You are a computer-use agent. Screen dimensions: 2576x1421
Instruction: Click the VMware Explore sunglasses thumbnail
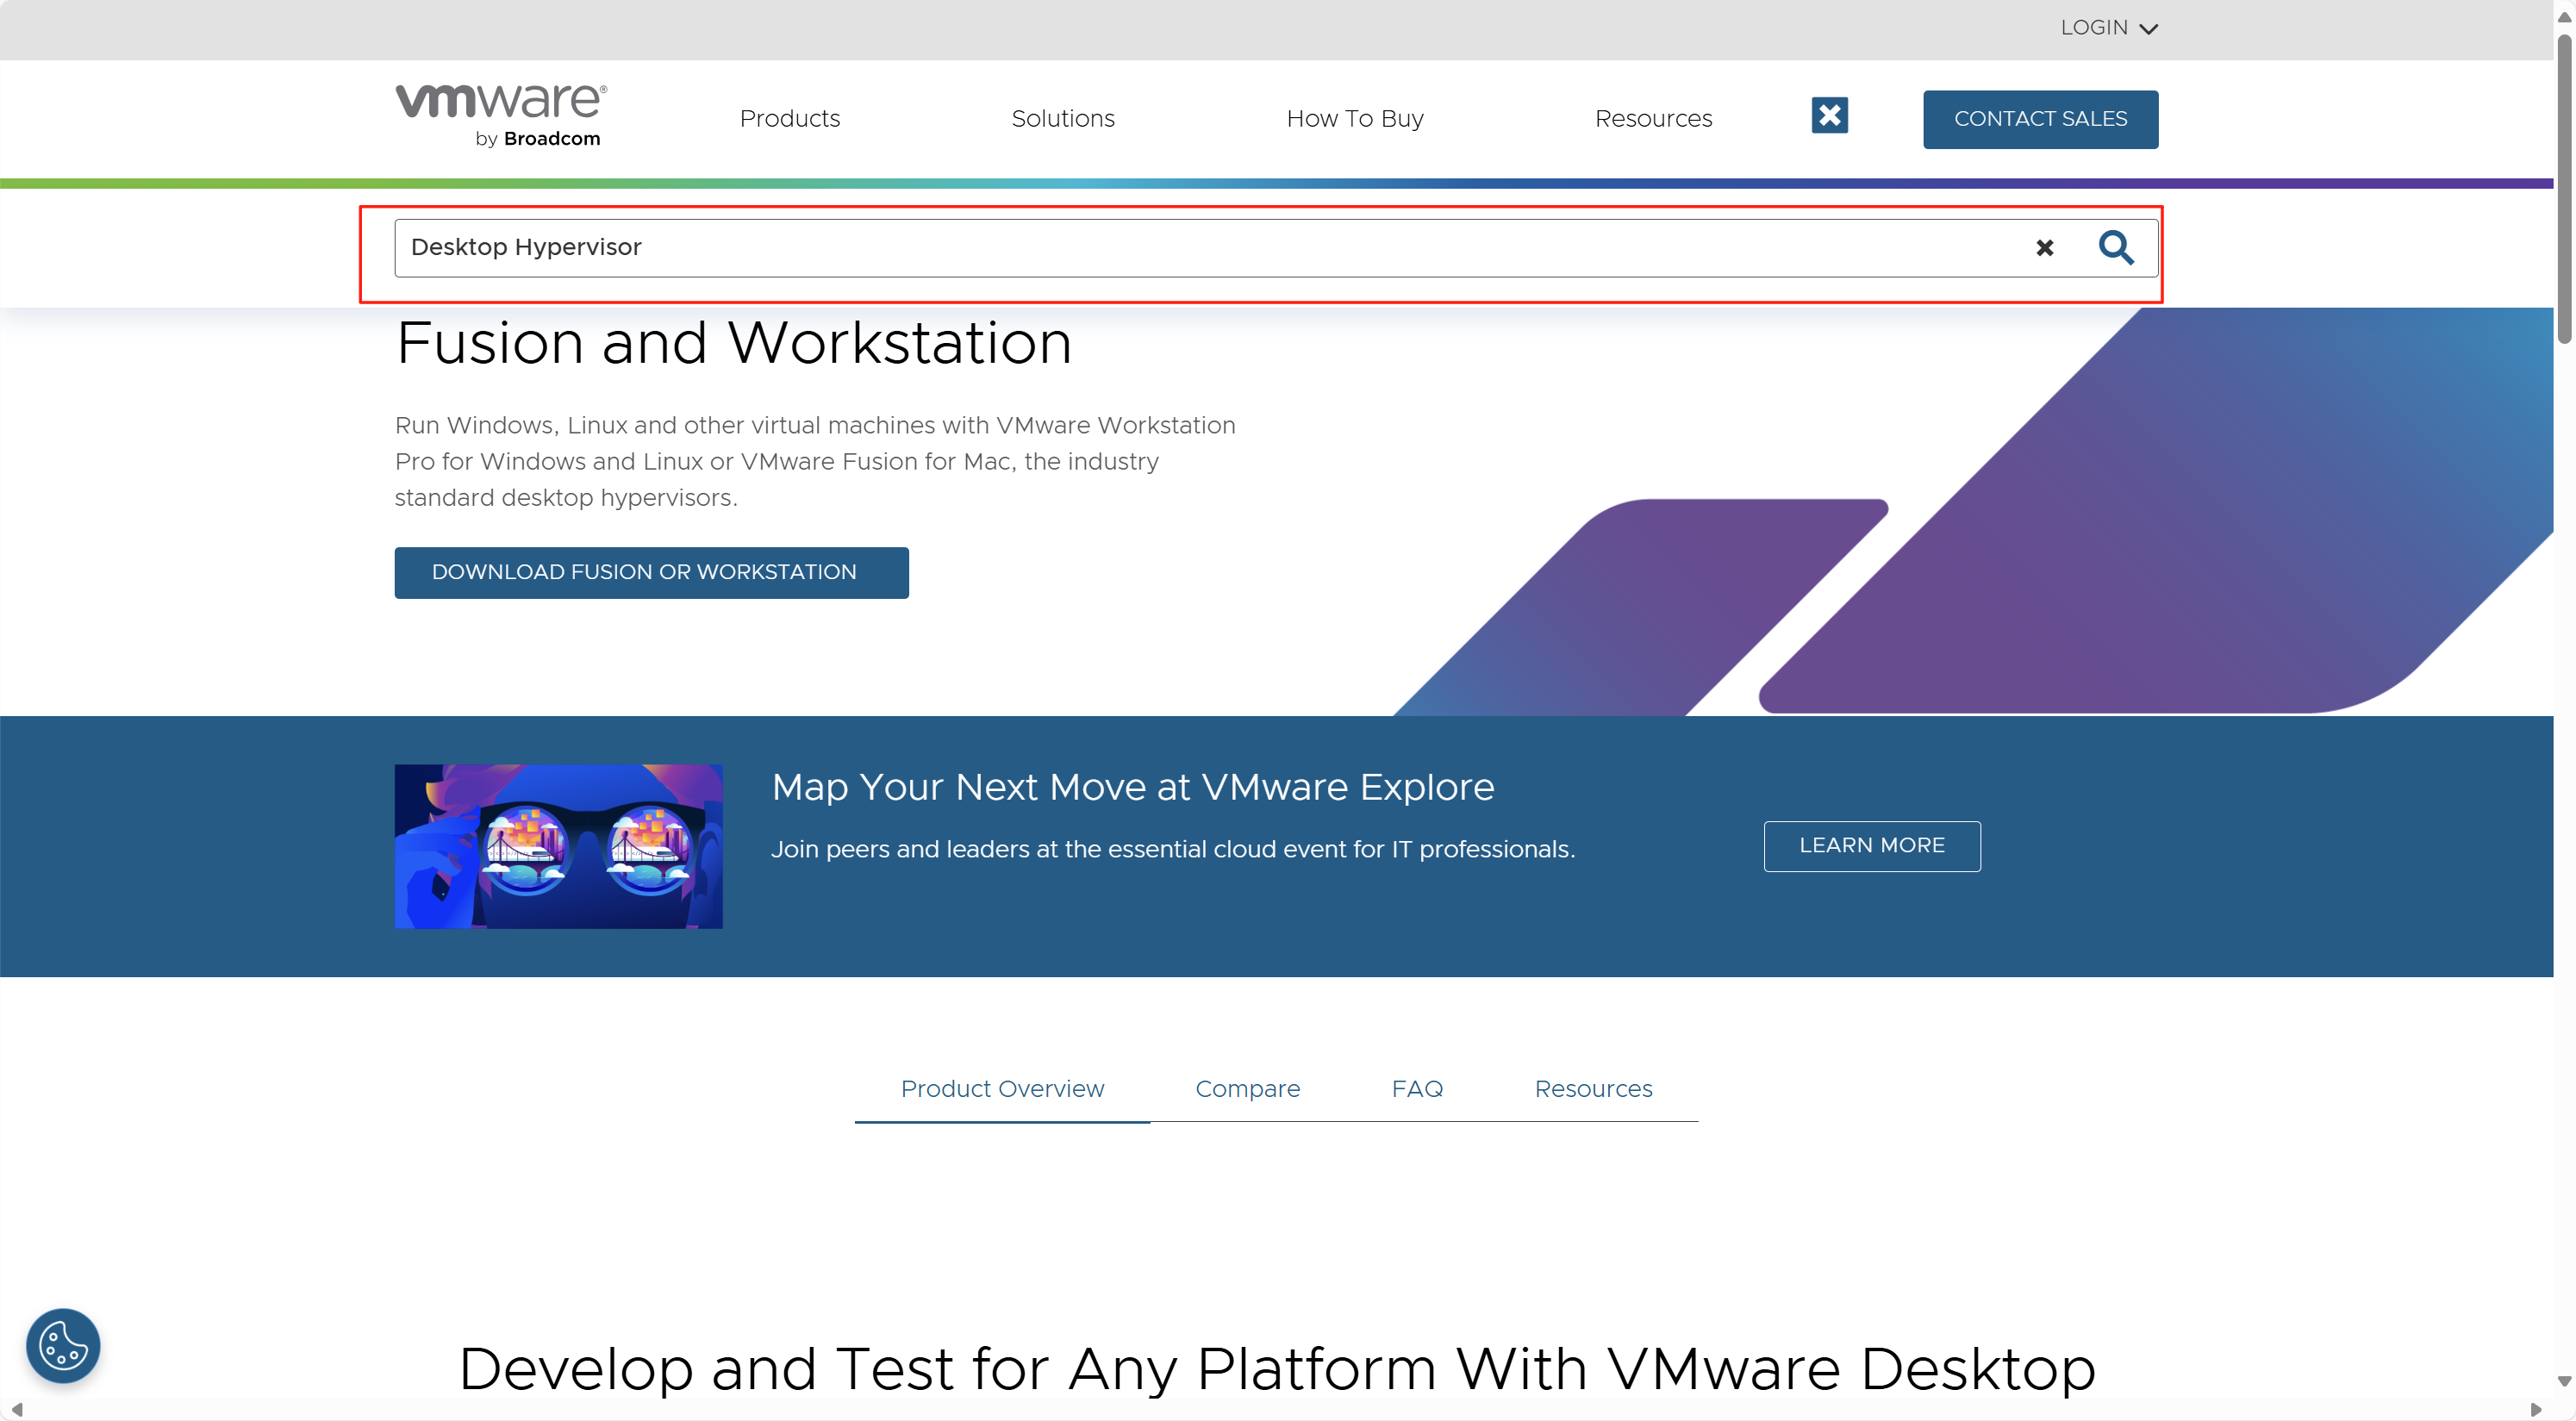pyautogui.click(x=558, y=846)
